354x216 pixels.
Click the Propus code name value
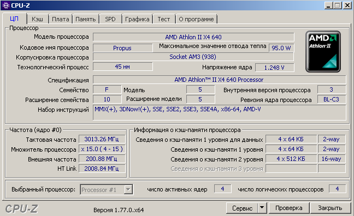pos(122,48)
